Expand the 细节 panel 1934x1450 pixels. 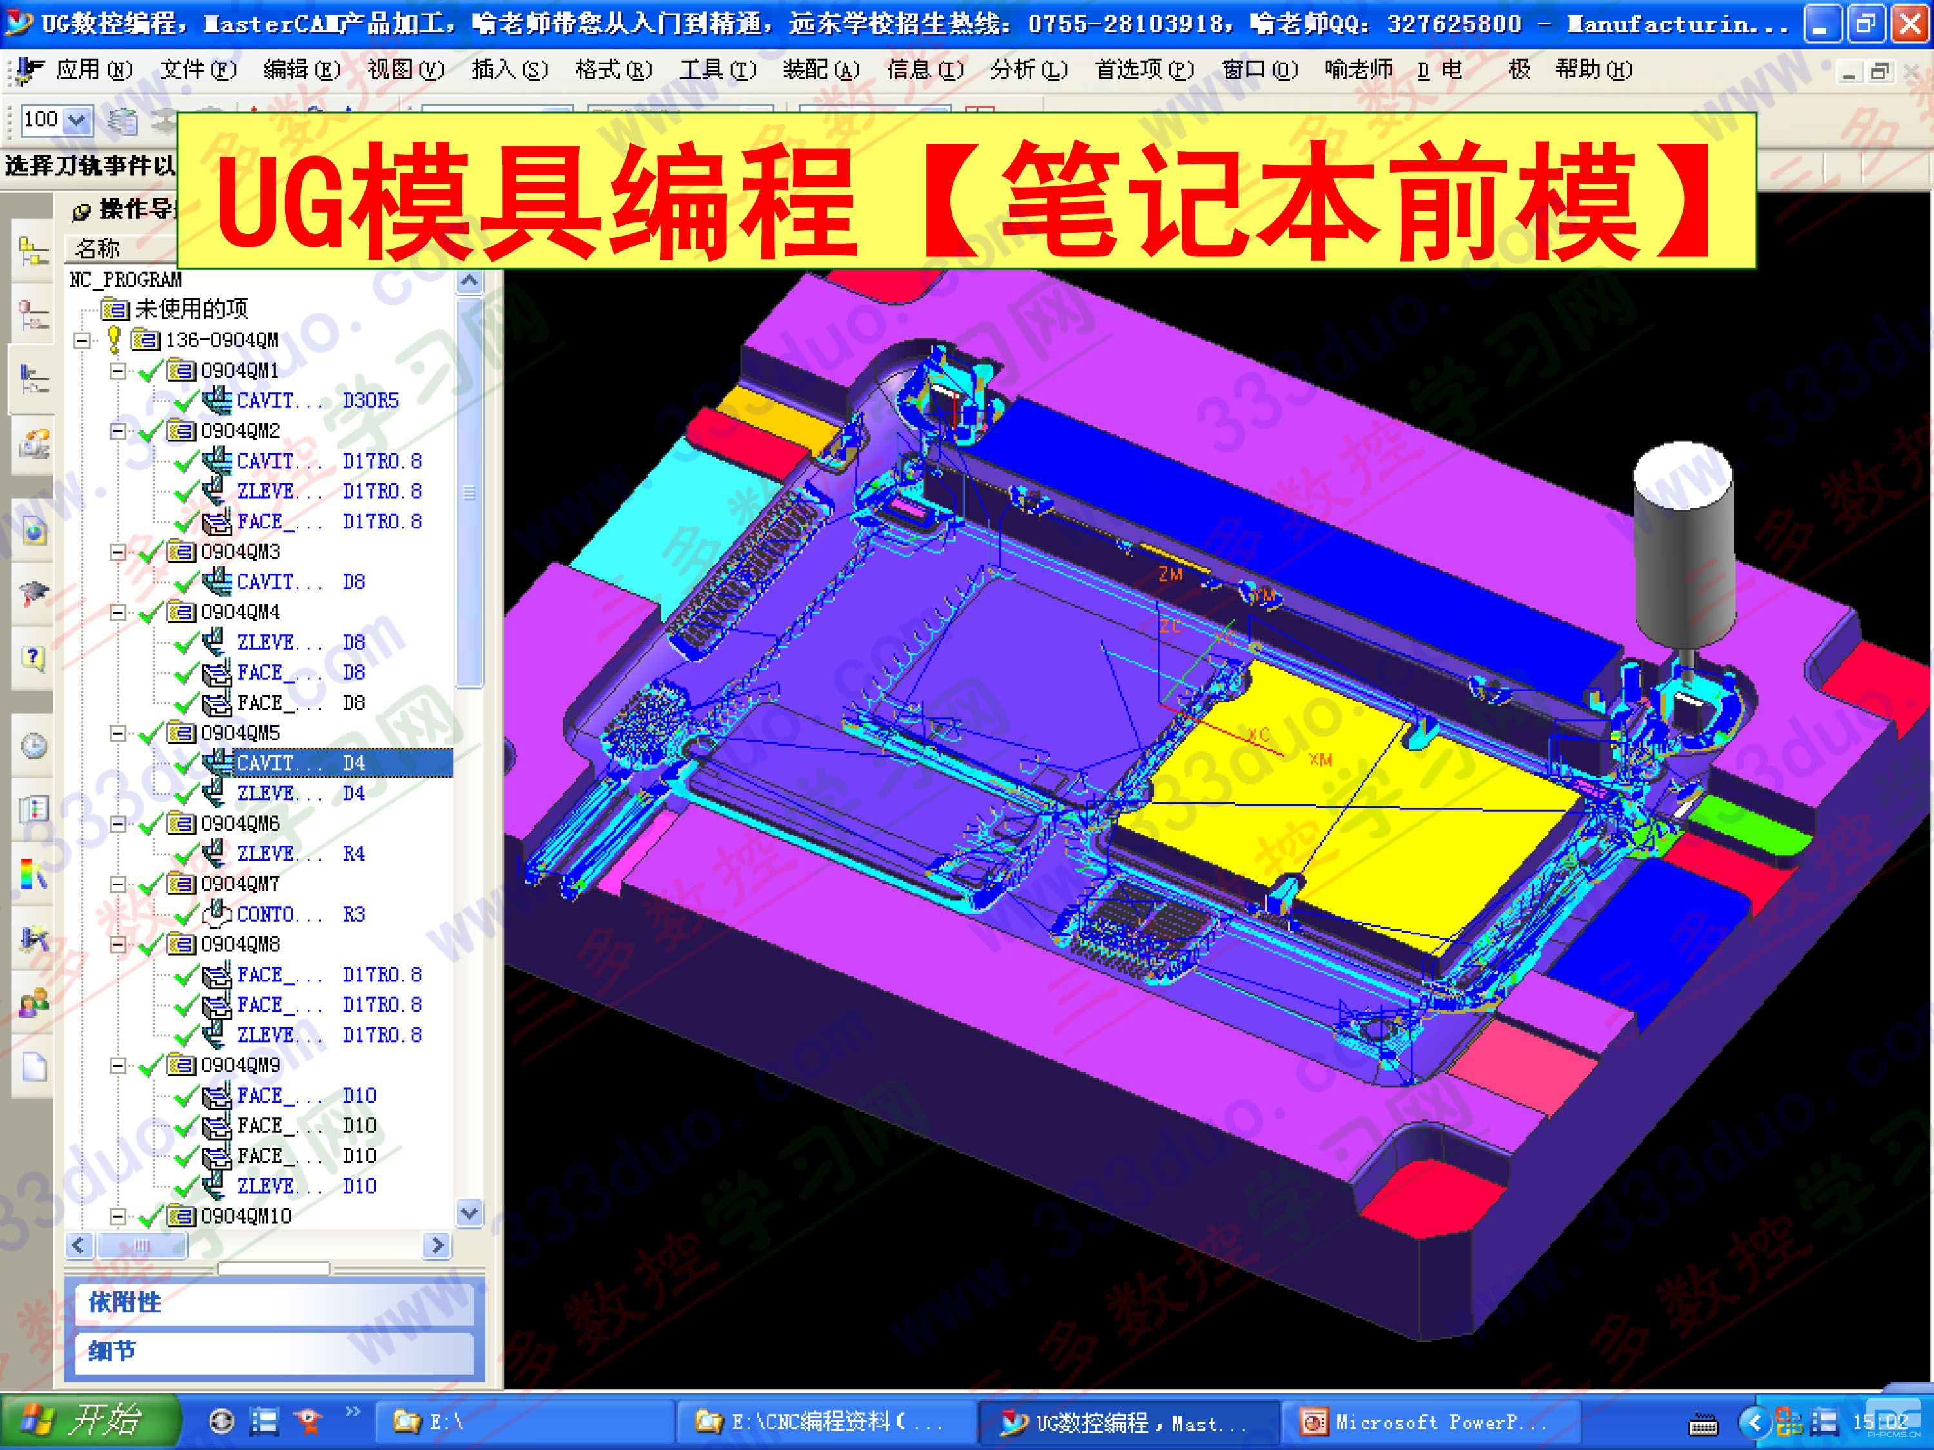click(x=275, y=1351)
